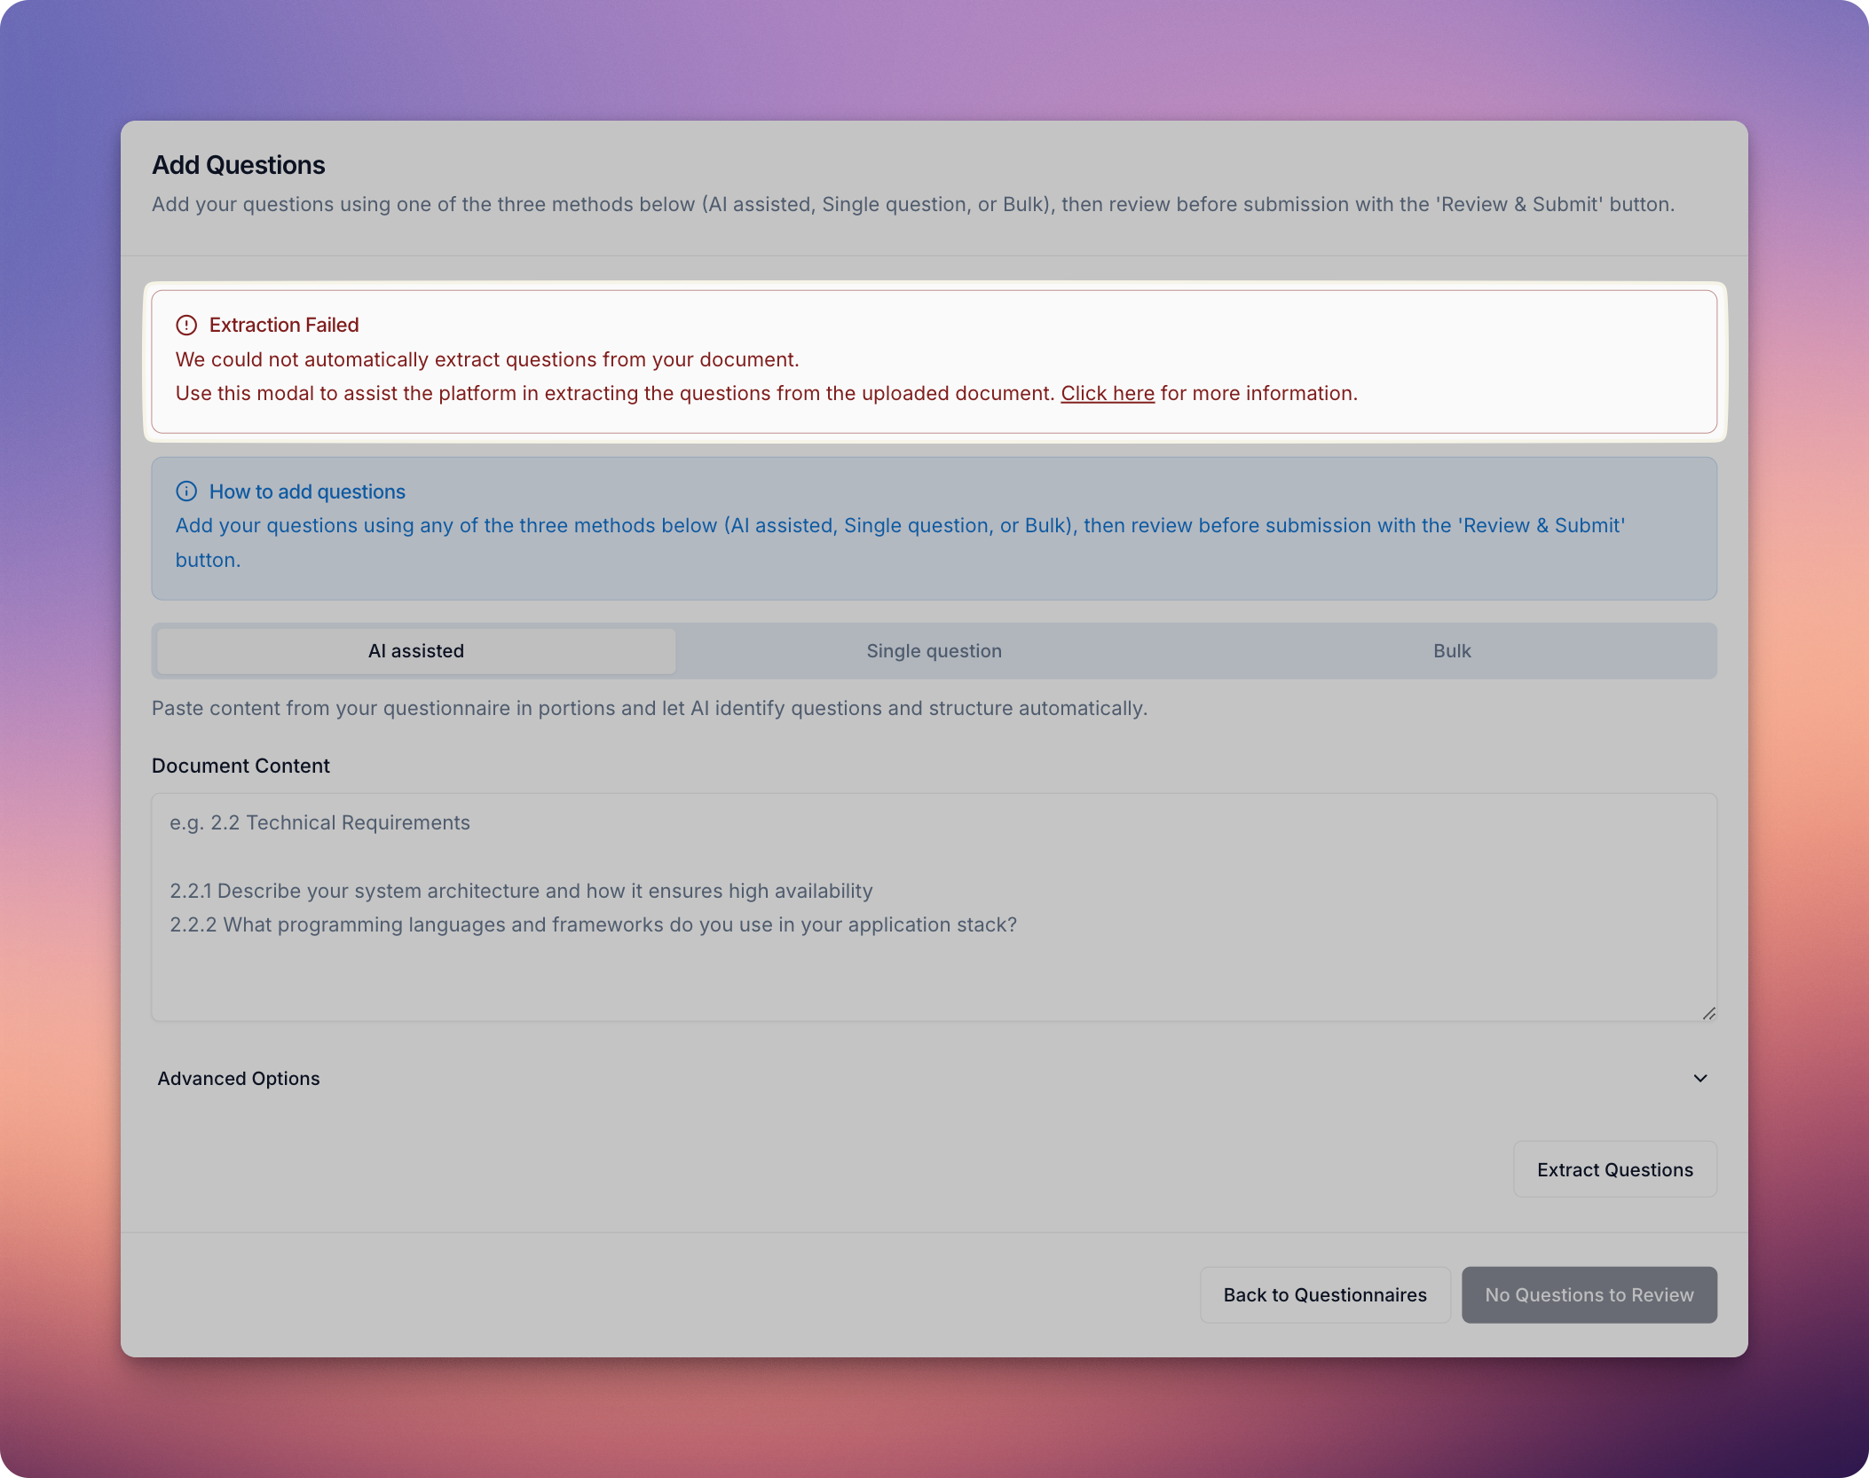The width and height of the screenshot is (1869, 1478).
Task: Click the Advanced Options chevron icon
Action: pos(1701,1079)
